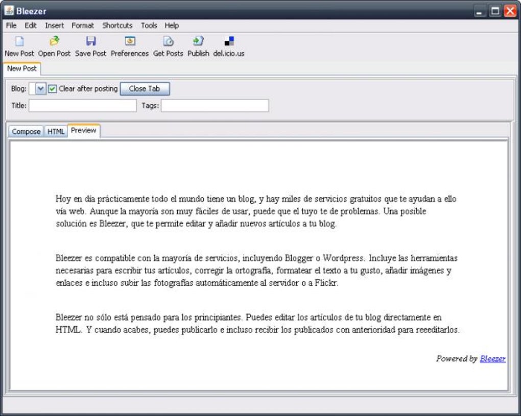The image size is (521, 416).
Task: Disable the Clear after posting option
Action: click(52, 88)
